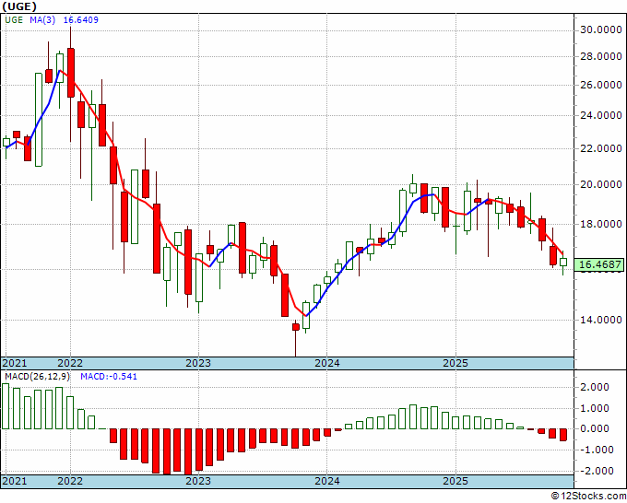The image size is (627, 503).
Task: Click the 22.0000 price axis label
Action: [x=601, y=148]
